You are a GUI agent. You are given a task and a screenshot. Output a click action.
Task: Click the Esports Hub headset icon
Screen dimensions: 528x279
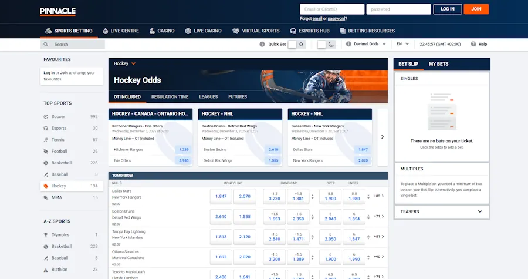click(293, 31)
